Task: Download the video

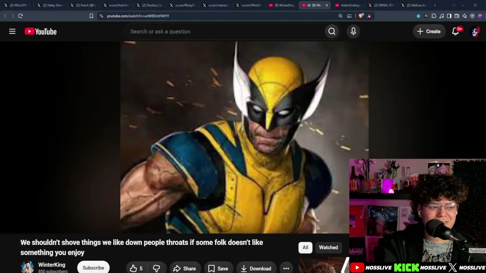Action: (256, 268)
